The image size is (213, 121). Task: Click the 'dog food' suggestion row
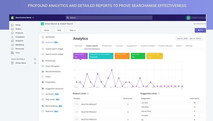pyautogui.click(x=172, y=107)
